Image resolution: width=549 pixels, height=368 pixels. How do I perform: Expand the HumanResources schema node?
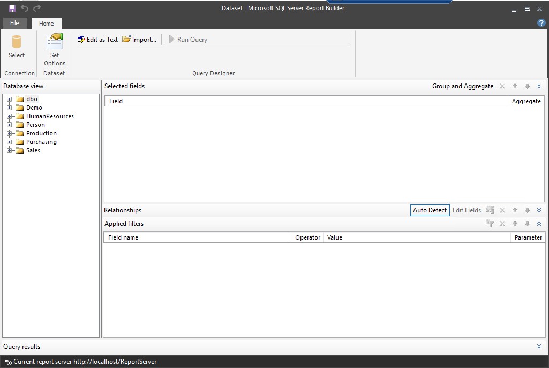click(10, 117)
